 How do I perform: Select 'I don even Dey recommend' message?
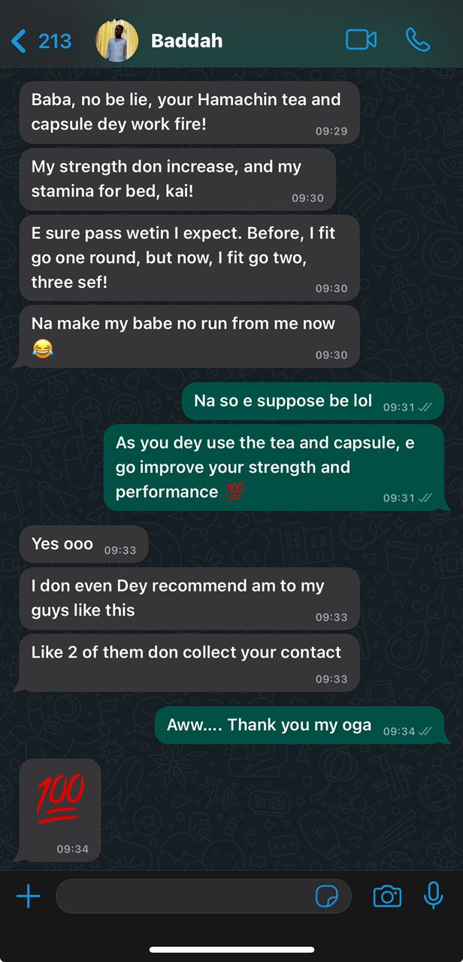pos(189,599)
